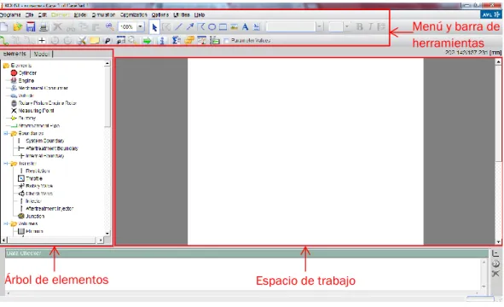The height and width of the screenshot is (307, 504).
Task: Collapse the Transfer folder in tree
Action: pyautogui.click(x=6, y=163)
